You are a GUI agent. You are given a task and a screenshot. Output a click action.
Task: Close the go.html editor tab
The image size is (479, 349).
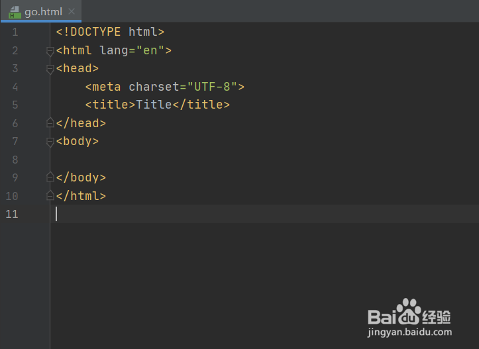point(72,11)
